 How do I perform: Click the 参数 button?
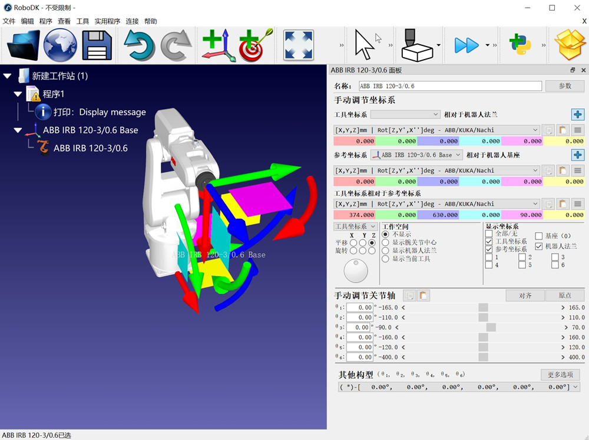[565, 86]
